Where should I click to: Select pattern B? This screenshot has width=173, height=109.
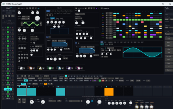pyautogui.click(x=69, y=76)
